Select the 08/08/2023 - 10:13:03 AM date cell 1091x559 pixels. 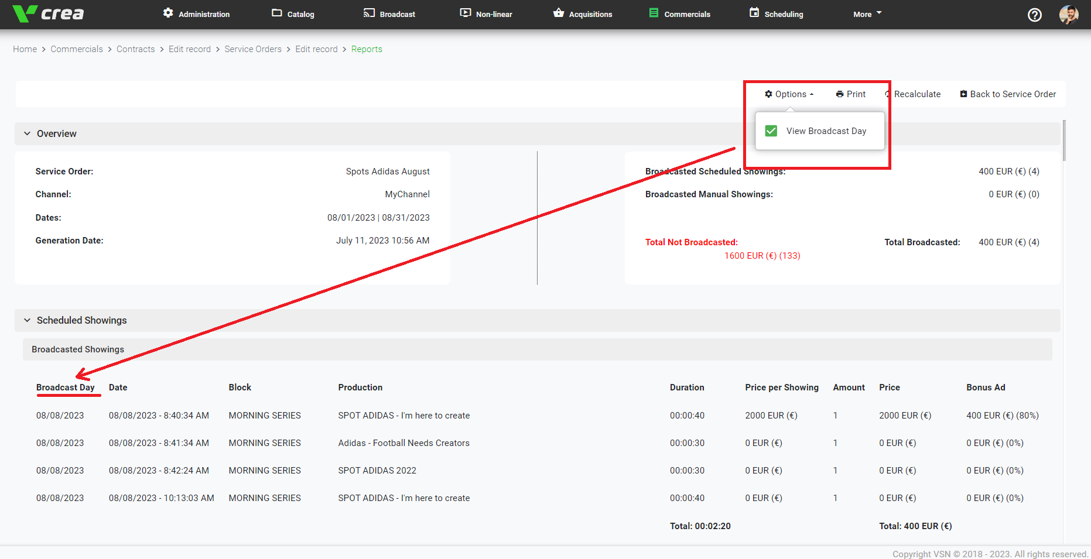click(x=162, y=498)
